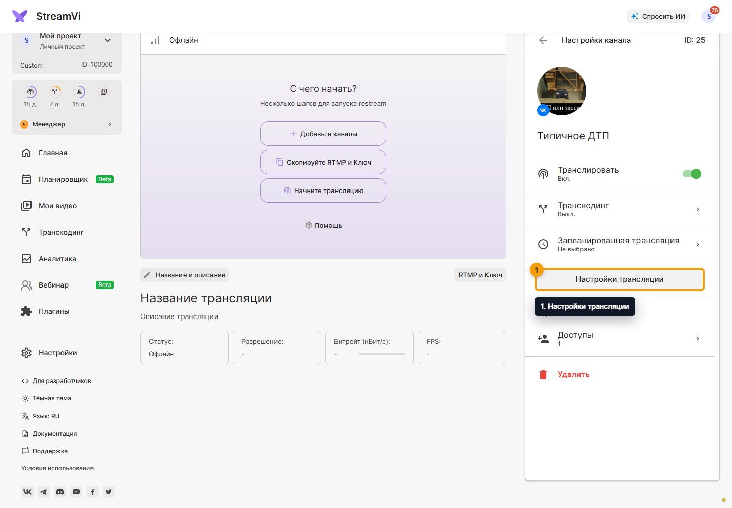Click the video library quota icon
The height and width of the screenshot is (508, 732).
104,92
